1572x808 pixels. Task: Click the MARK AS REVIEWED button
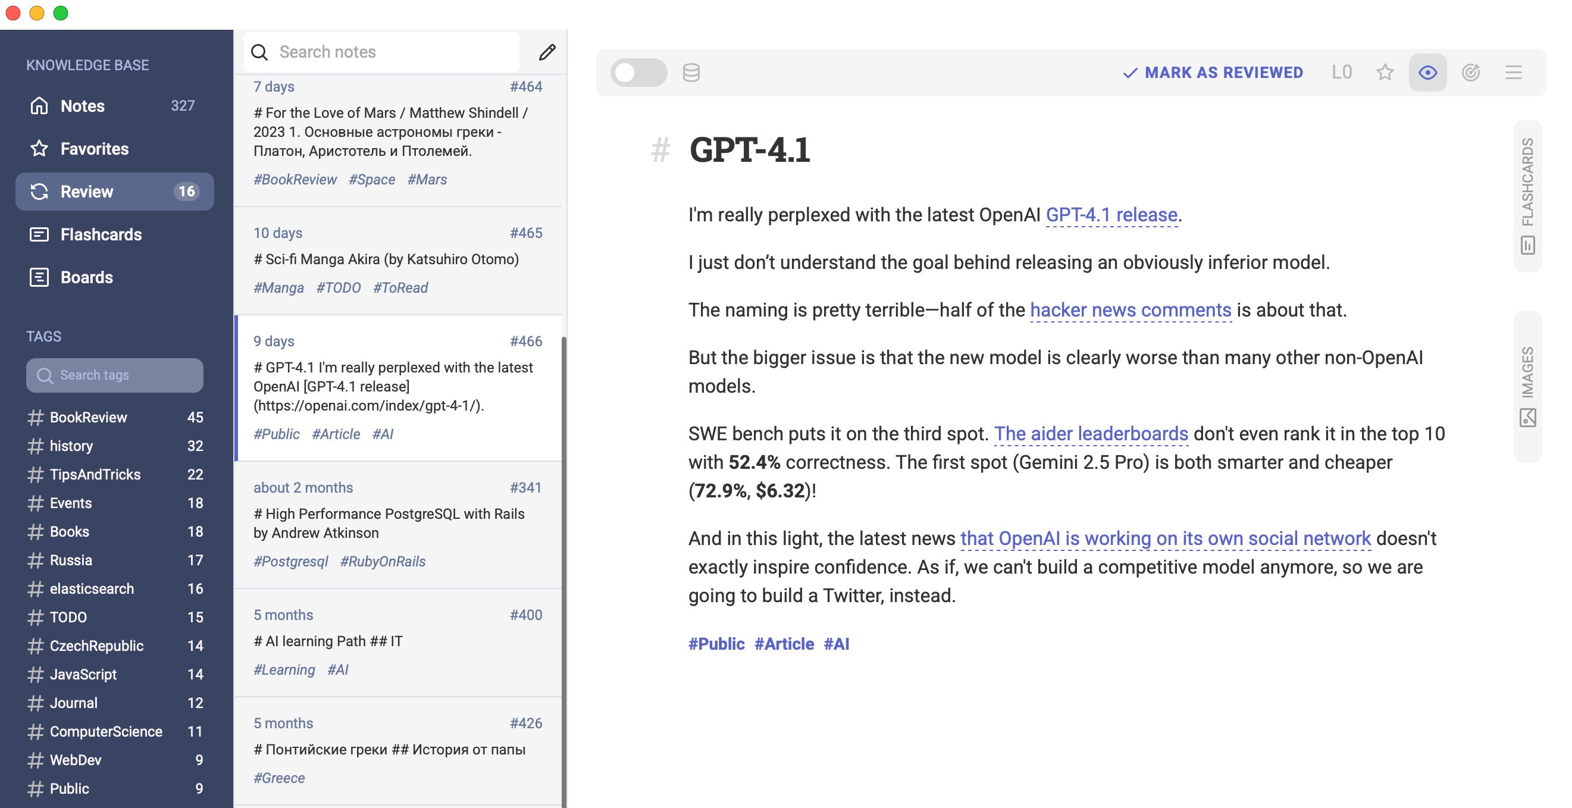tap(1213, 73)
